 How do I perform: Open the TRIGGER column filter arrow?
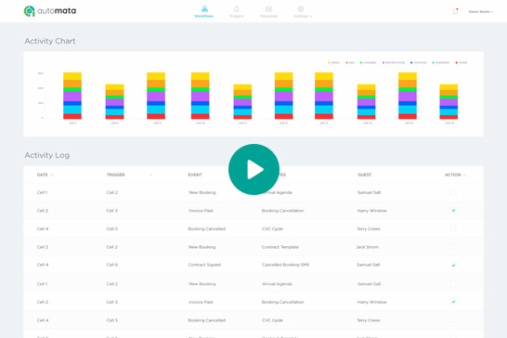pos(150,175)
